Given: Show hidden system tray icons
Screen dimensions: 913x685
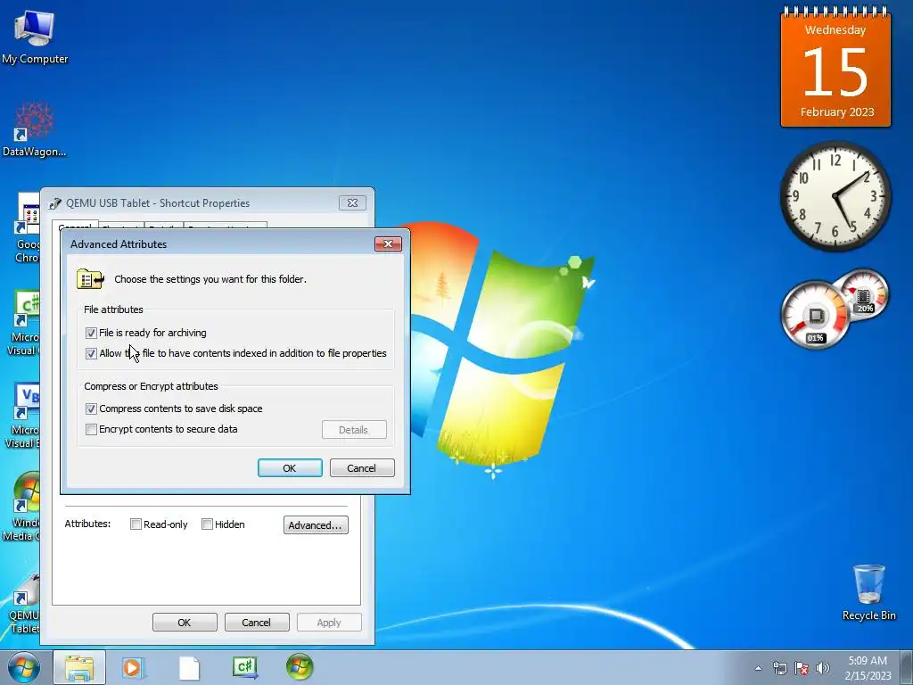Looking at the screenshot, I should pos(758,668).
